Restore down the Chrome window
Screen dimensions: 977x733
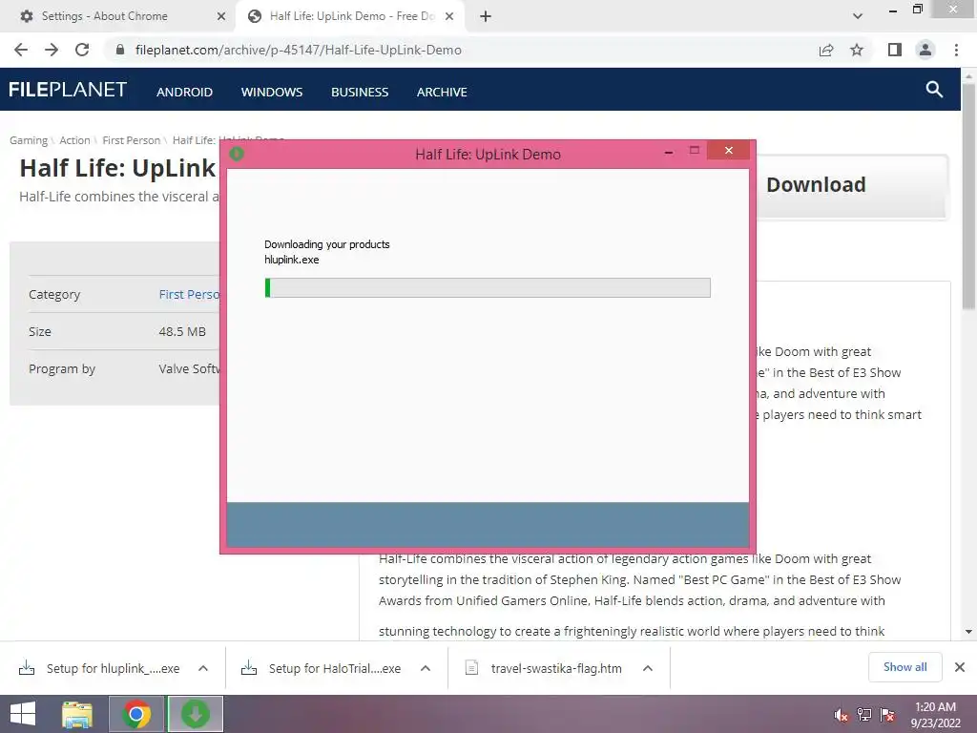pos(917,9)
